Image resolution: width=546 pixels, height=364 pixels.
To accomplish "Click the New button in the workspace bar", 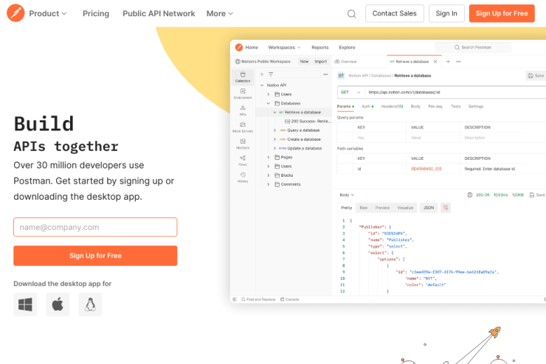I will [304, 62].
